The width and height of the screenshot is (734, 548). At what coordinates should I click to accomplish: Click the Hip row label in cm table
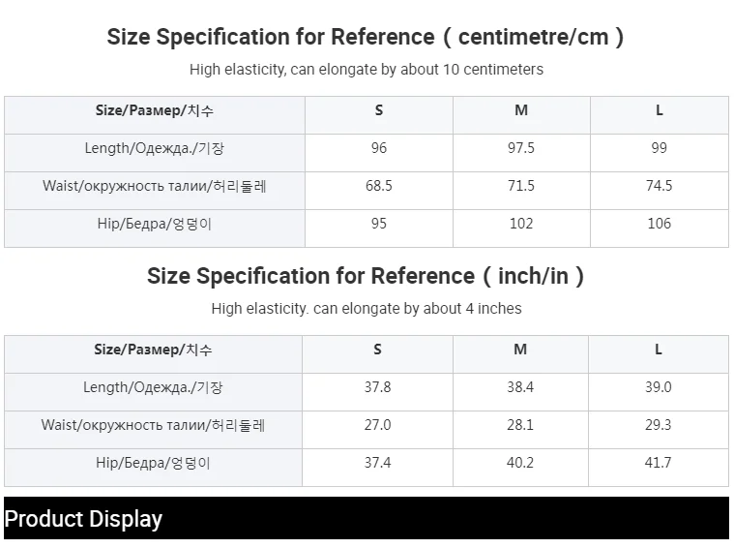pyautogui.click(x=155, y=224)
